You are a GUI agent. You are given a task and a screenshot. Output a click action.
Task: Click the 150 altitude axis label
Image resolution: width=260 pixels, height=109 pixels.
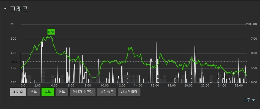13,82
